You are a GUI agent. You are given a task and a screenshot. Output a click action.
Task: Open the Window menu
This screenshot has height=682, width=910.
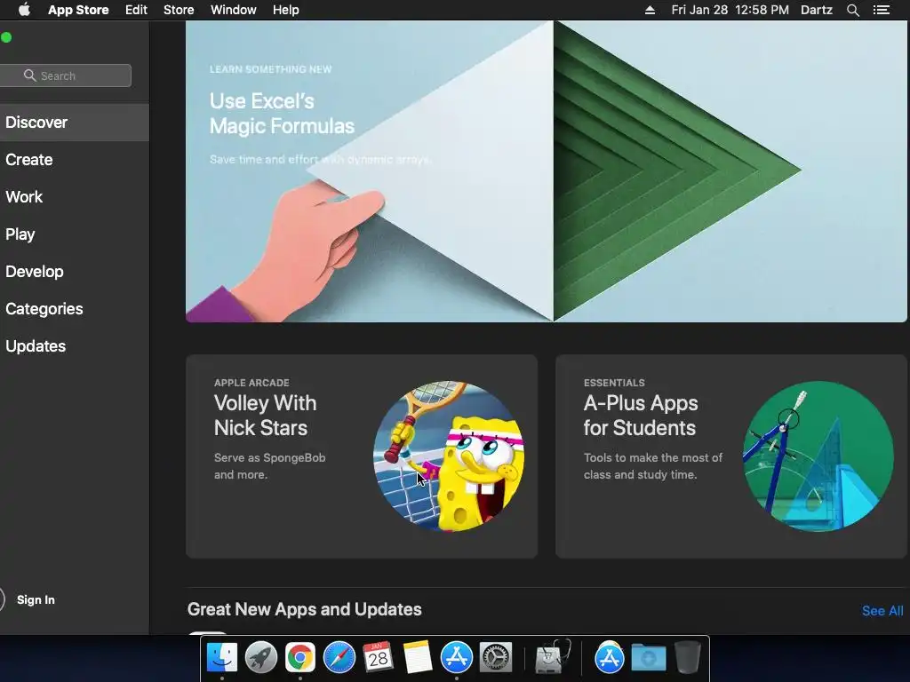234,10
